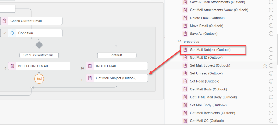
Task: Click the clipboard icon of INDEX EMAIL step
Action: click(x=90, y=66)
